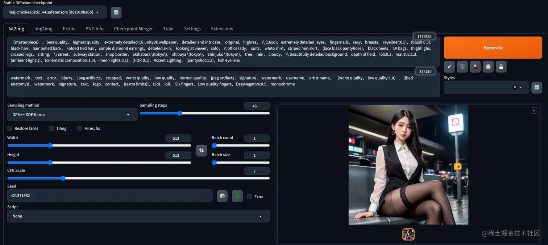Click into the negative prompt text box
The width and height of the screenshot is (548, 245).
(x=223, y=84)
